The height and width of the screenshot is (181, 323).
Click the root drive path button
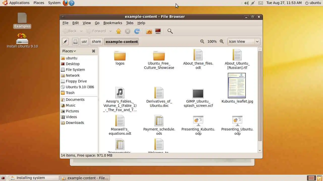point(75,42)
